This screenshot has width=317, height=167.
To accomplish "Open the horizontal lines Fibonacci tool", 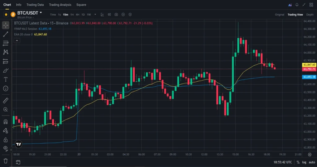I will pyautogui.click(x=6, y=43).
